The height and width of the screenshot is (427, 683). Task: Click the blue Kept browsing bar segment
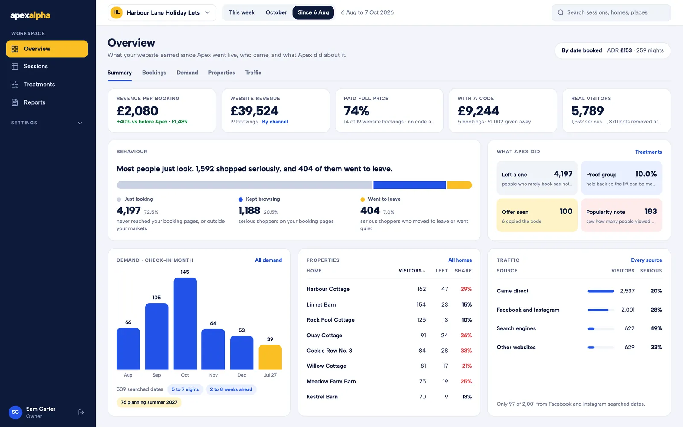[x=409, y=185]
